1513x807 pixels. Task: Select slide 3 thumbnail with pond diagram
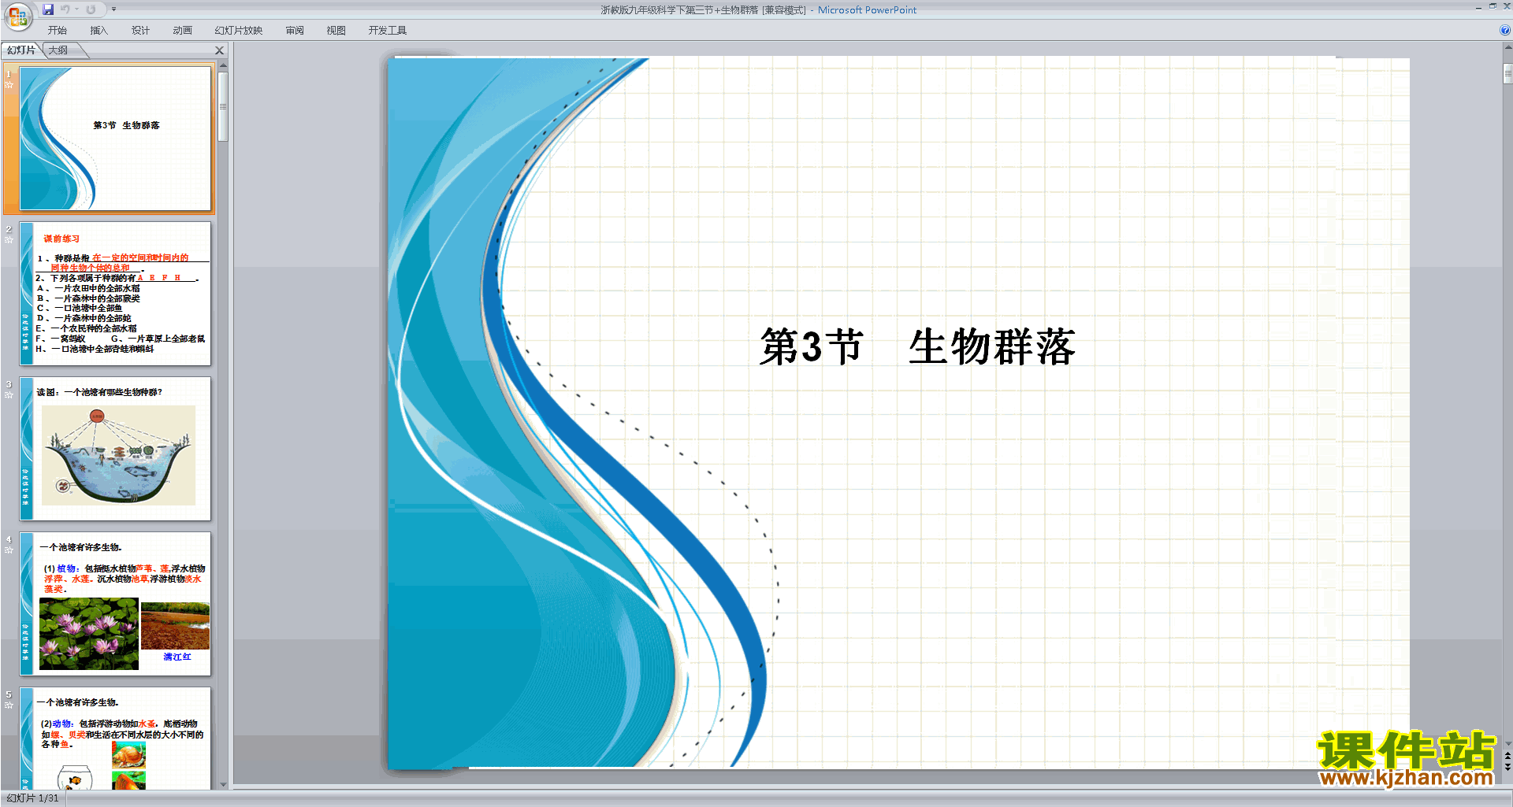coord(115,449)
